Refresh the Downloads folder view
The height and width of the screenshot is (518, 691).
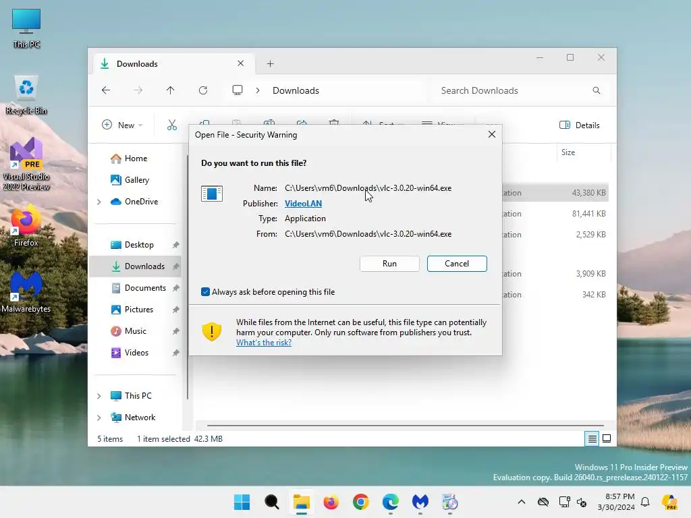coord(202,90)
